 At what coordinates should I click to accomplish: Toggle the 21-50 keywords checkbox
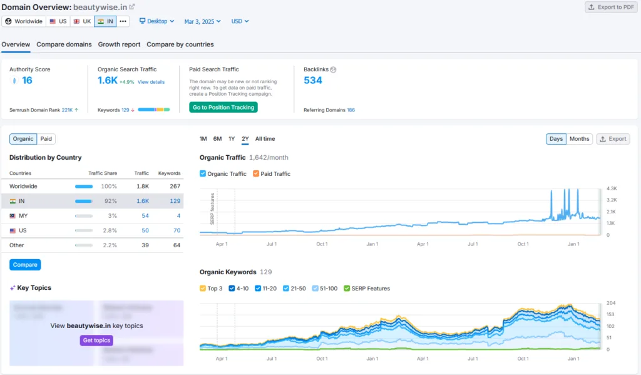click(286, 289)
